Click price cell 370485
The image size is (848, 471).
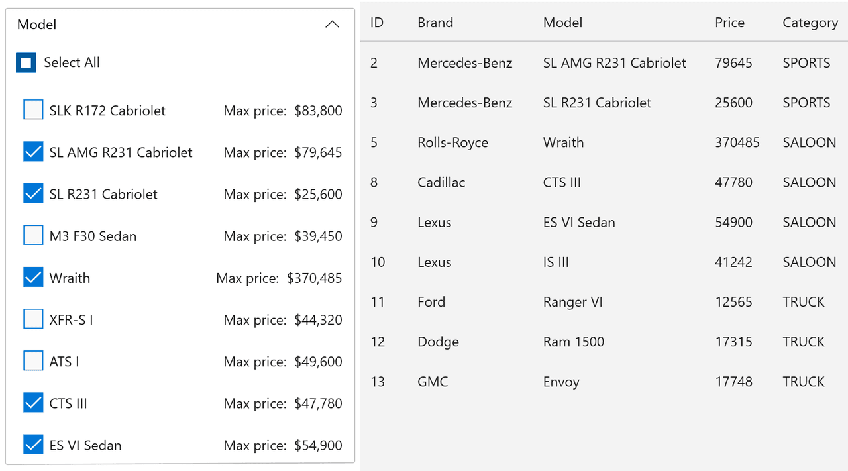[x=737, y=142]
